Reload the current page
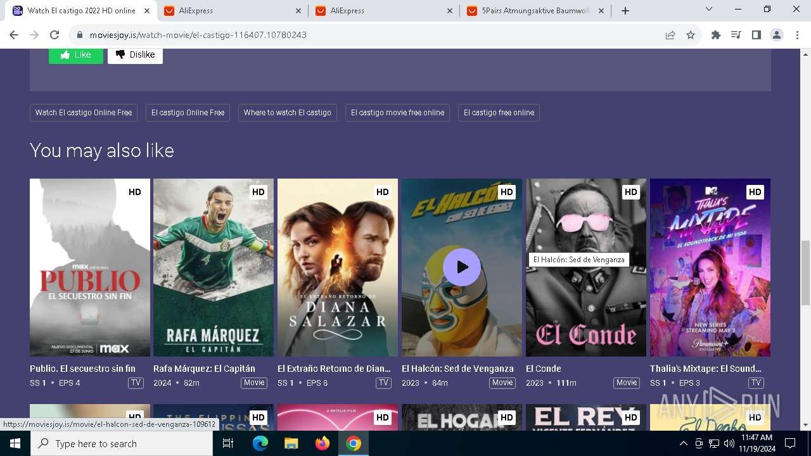This screenshot has height=456, width=811. coord(54,35)
